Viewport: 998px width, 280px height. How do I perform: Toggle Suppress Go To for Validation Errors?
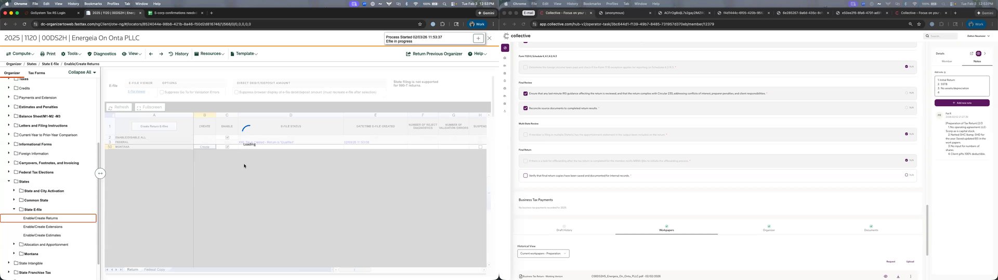coord(162,92)
